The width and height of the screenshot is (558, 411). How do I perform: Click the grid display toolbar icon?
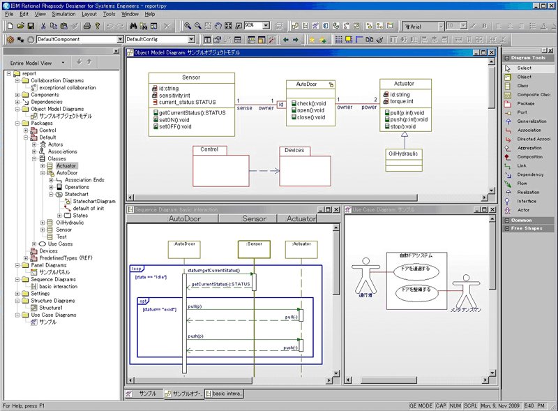(339, 40)
